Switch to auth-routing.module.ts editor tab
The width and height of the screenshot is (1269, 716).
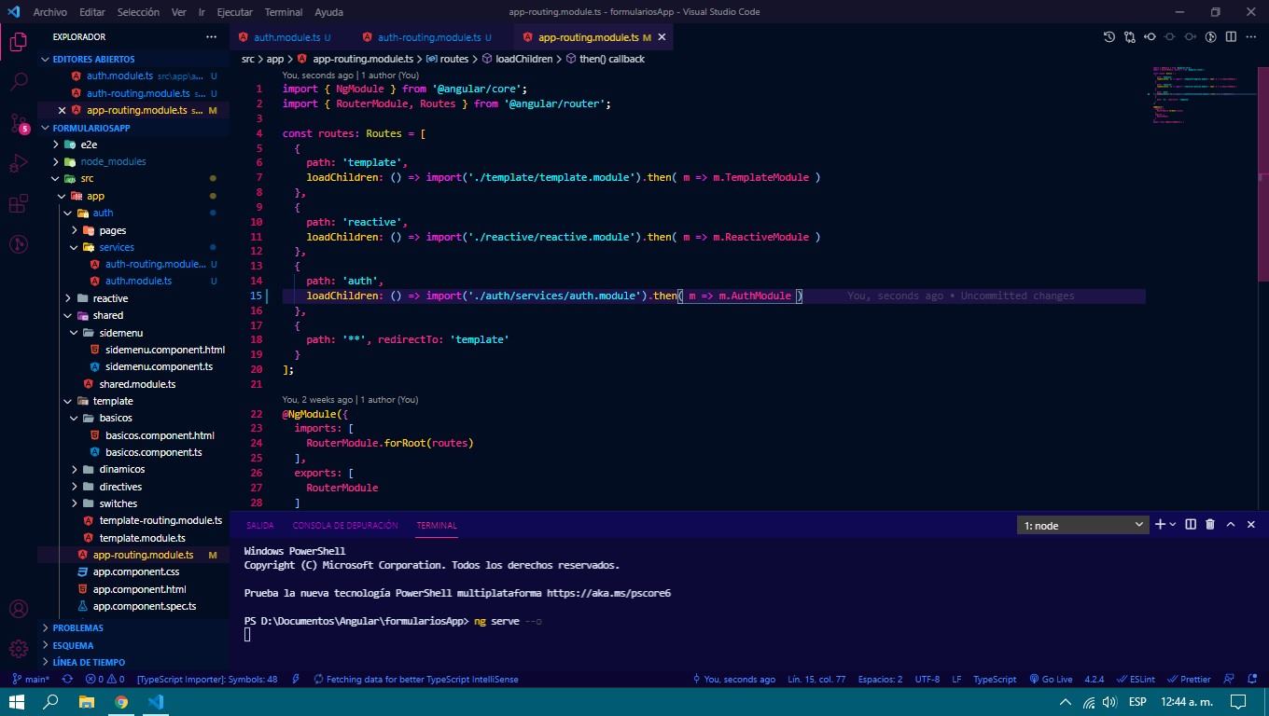[x=428, y=37]
